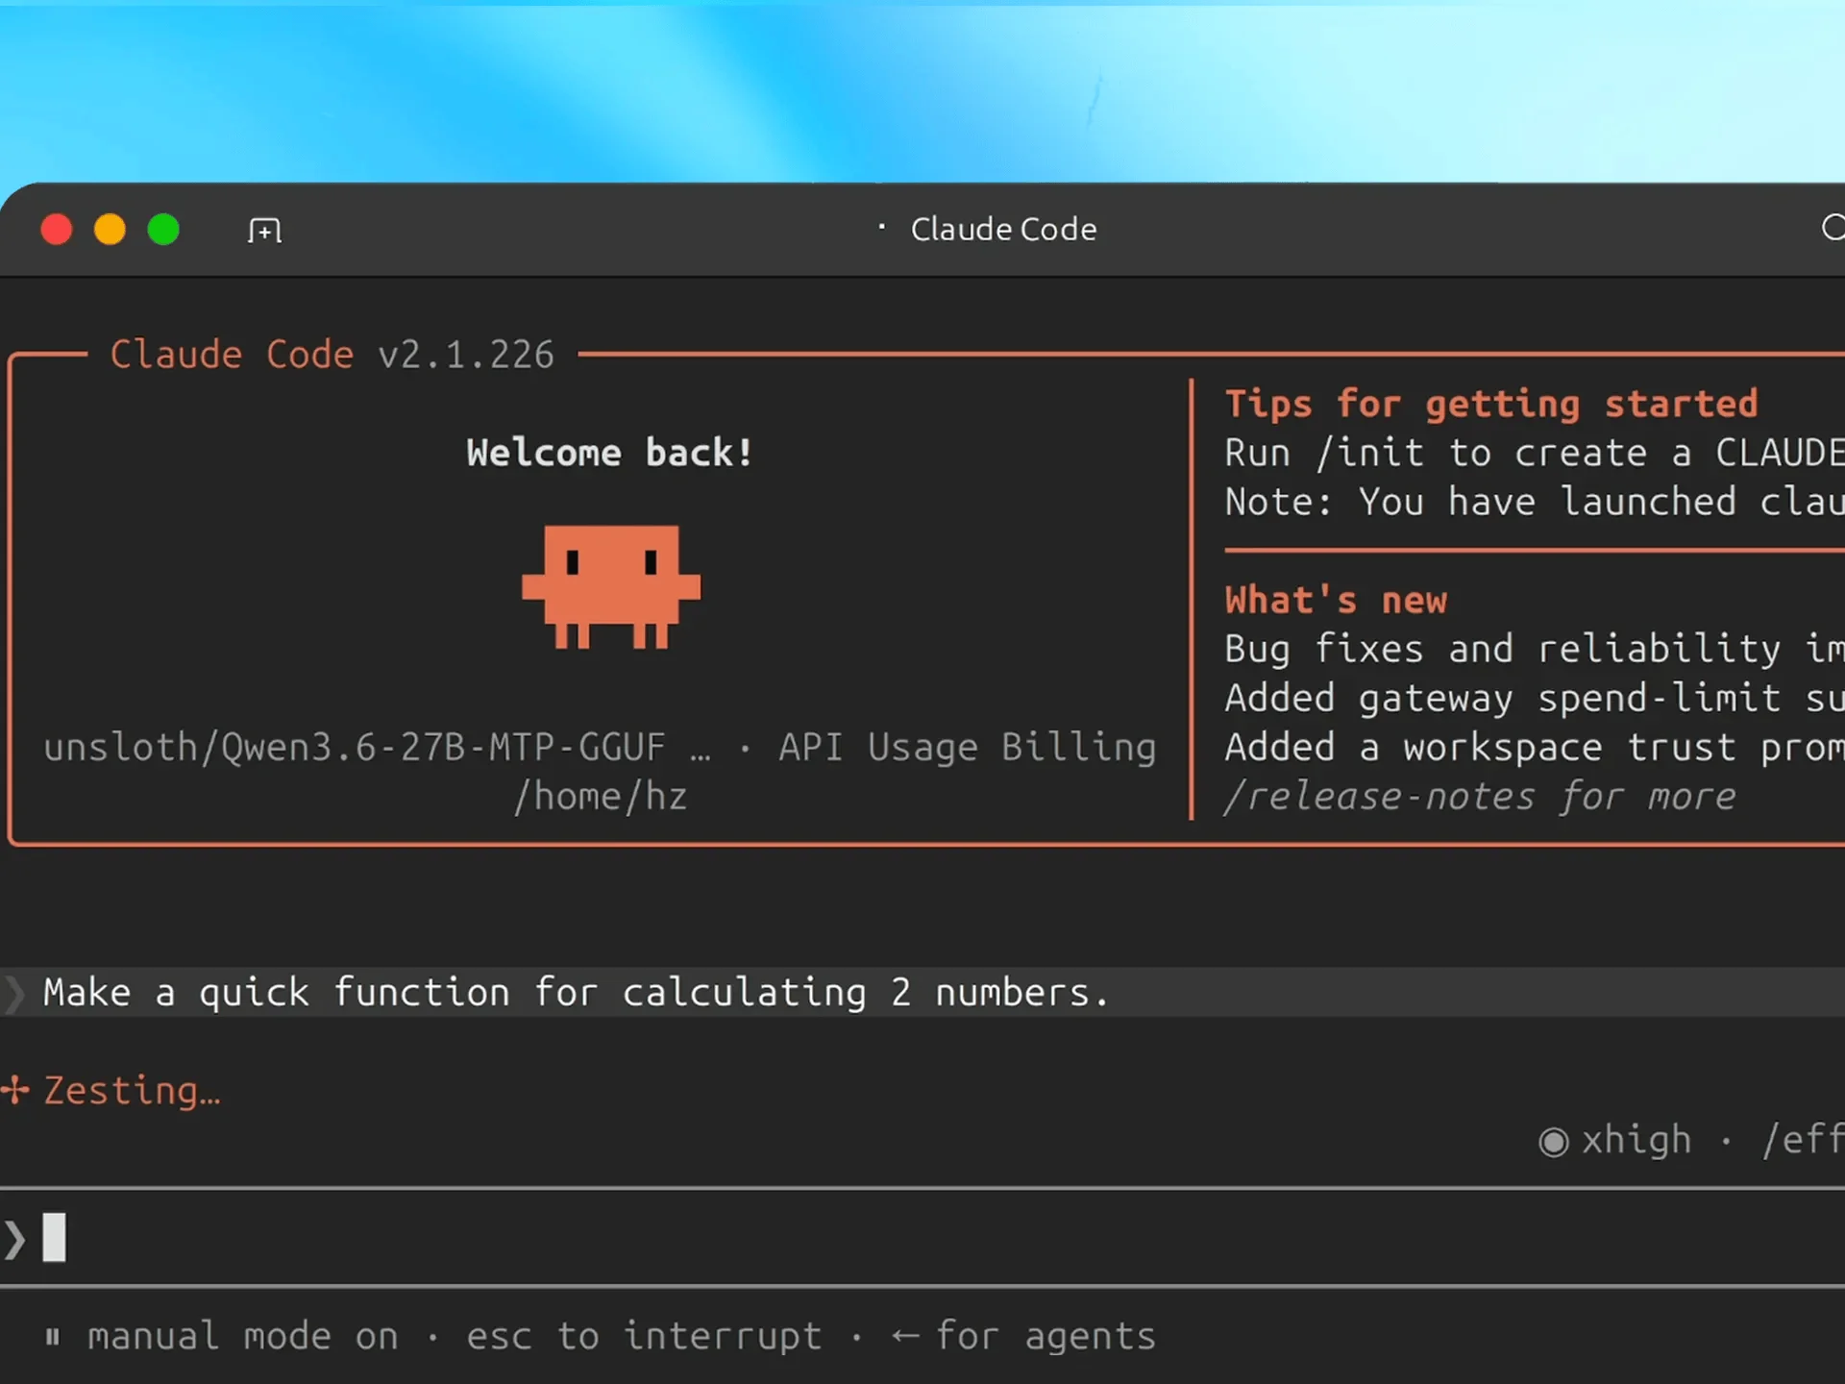
Task: Click inside the prompt input field
Action: tap(922, 1238)
